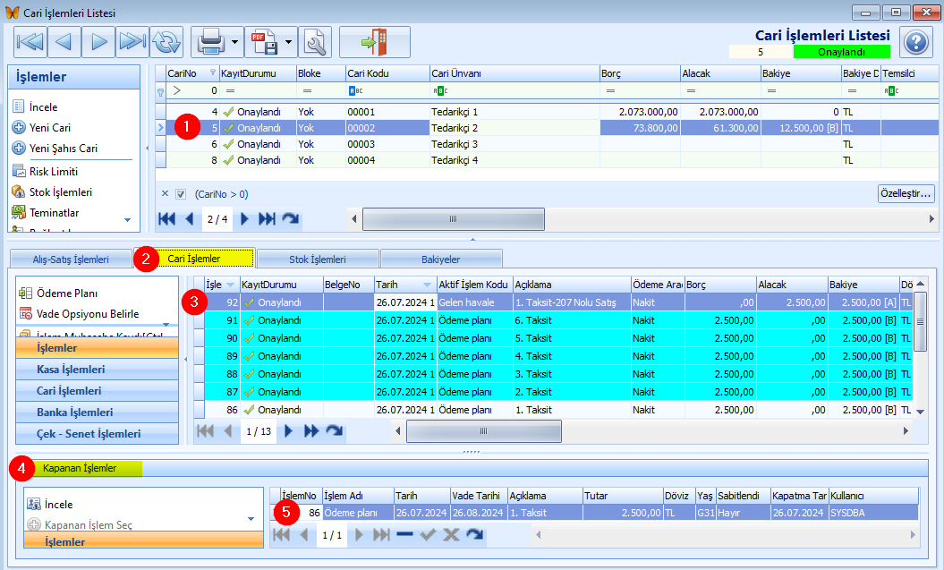Click the Kapanan İşlemler header
The height and width of the screenshot is (570, 944).
80,468
